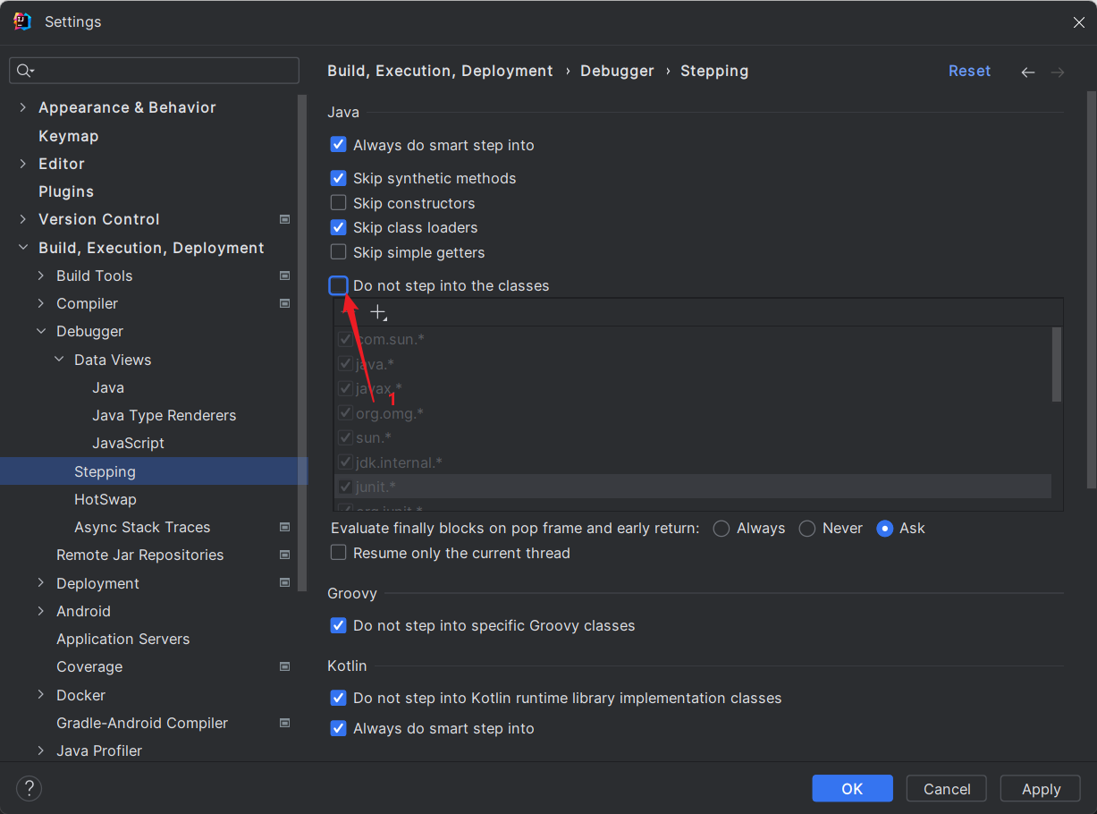This screenshot has height=814, width=1097.
Task: Click project-level icon beside Coverage
Action: click(284, 666)
